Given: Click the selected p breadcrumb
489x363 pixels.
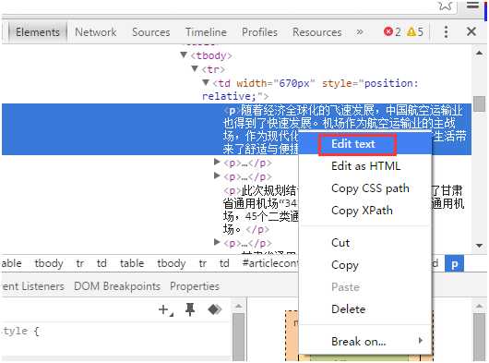Looking at the screenshot, I should pos(454,264).
